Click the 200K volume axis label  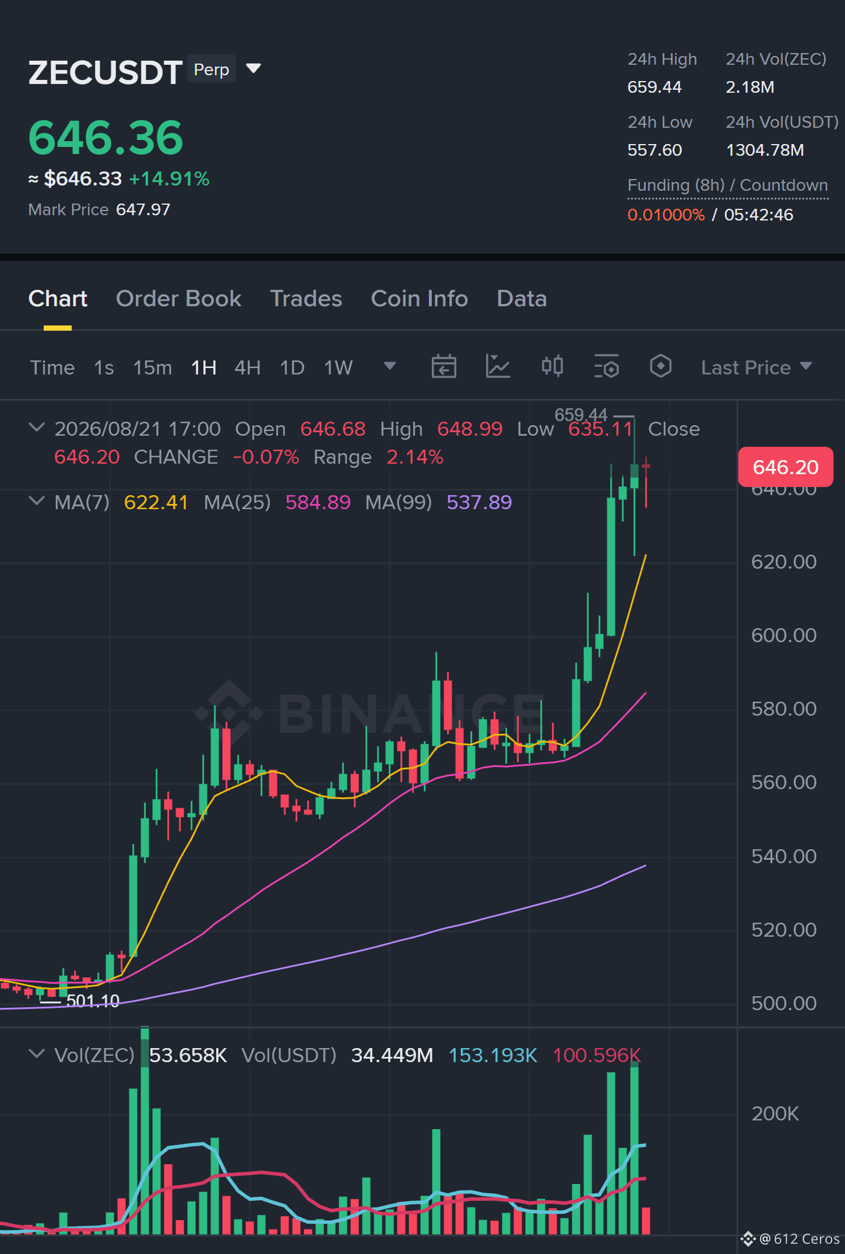775,1113
